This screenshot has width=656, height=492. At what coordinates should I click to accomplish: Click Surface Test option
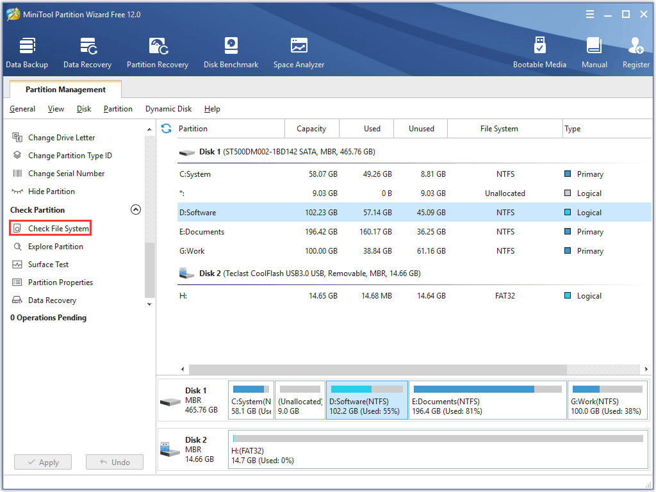48,265
